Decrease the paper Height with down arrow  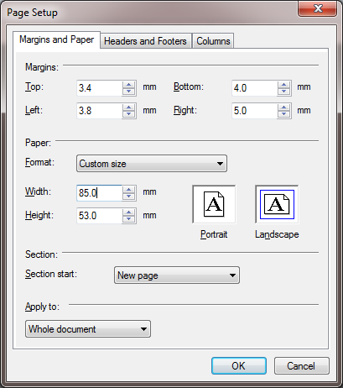coord(129,219)
